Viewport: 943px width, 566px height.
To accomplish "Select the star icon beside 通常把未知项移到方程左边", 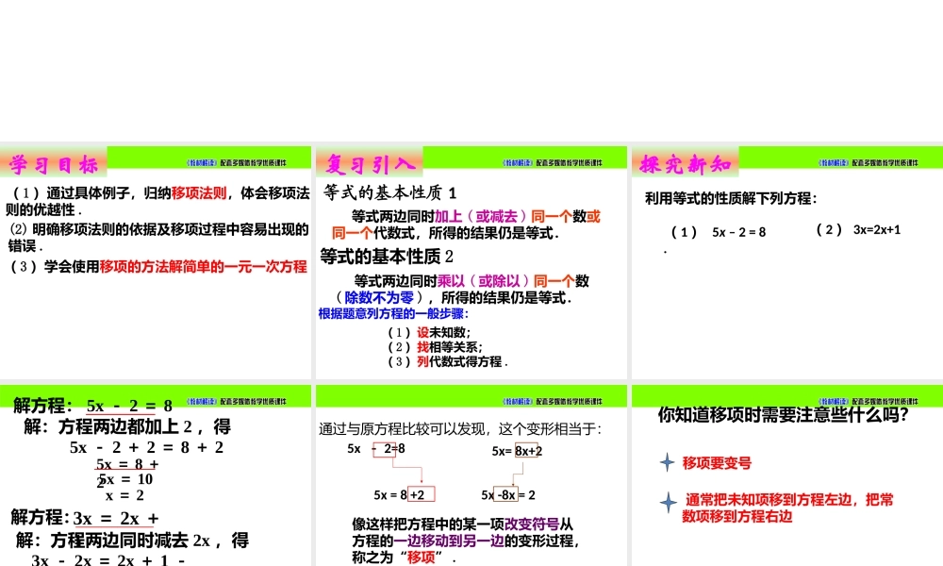I will point(669,500).
